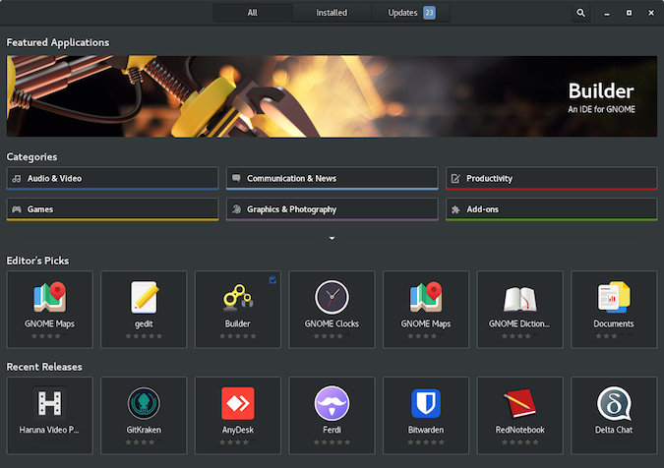
Task: Expand more categories with down arrow
Action: [332, 238]
